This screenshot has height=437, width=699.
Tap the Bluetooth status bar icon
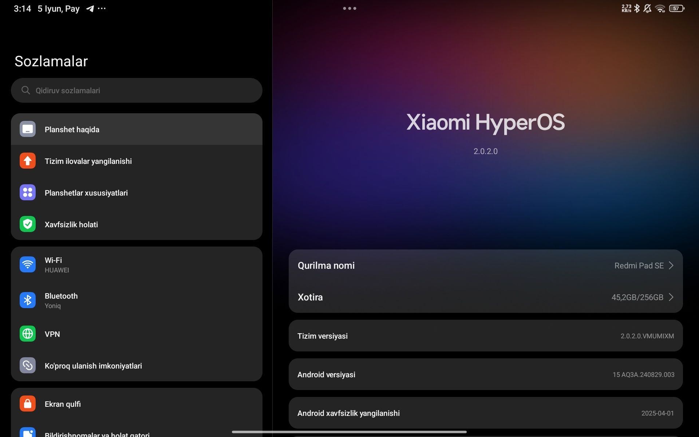click(x=637, y=8)
